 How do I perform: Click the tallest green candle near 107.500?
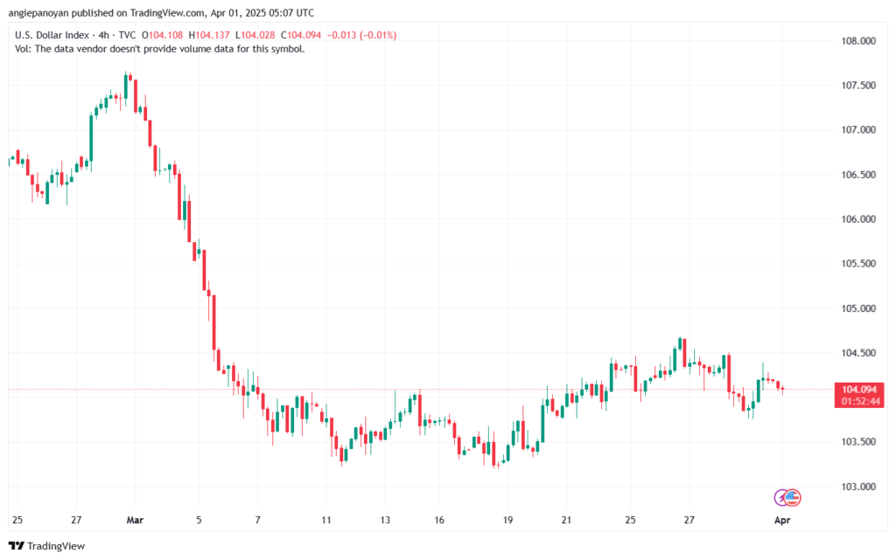pyautogui.click(x=91, y=135)
